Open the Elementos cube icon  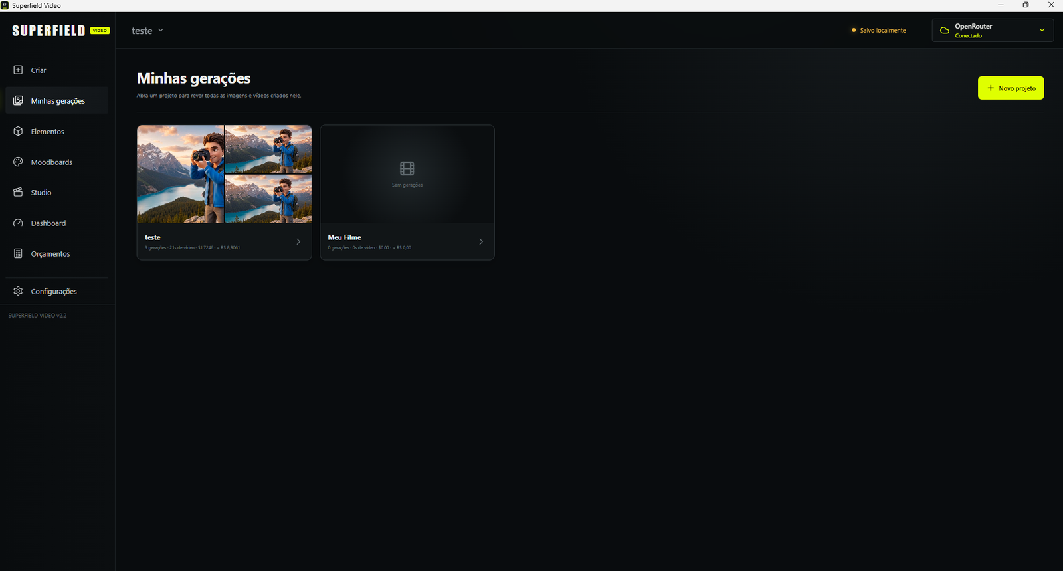click(x=18, y=131)
